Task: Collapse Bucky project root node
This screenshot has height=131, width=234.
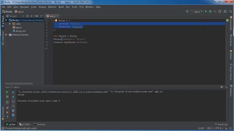Action: click(x=6, y=20)
